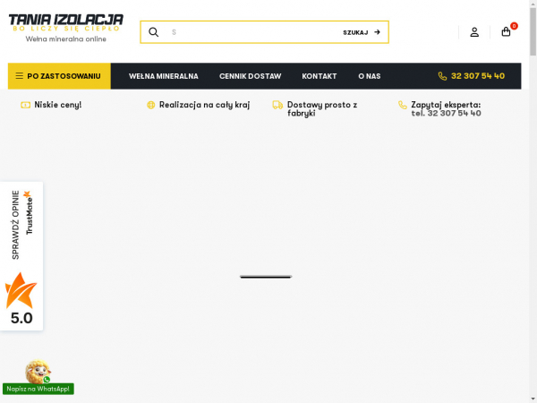Open the Wełna mineralna menu item
Image resolution: width=537 pixels, height=403 pixels.
pyautogui.click(x=164, y=76)
